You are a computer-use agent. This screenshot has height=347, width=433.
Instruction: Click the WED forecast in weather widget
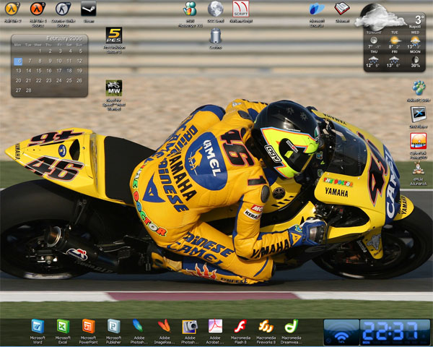415,40
